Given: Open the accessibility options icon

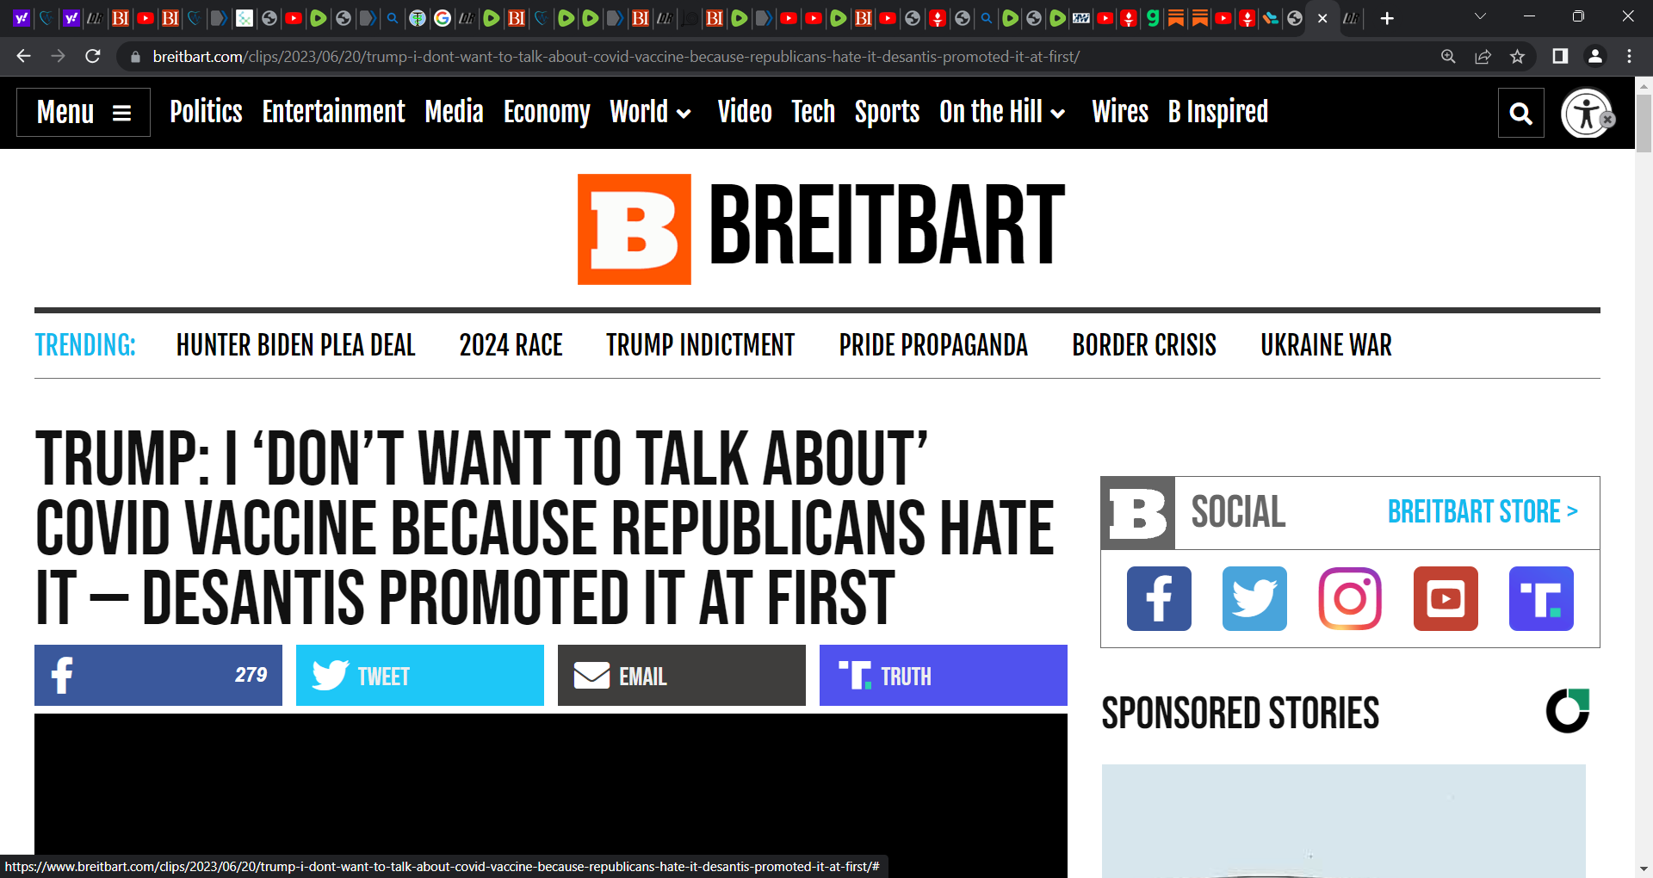Looking at the screenshot, I should coord(1587,113).
